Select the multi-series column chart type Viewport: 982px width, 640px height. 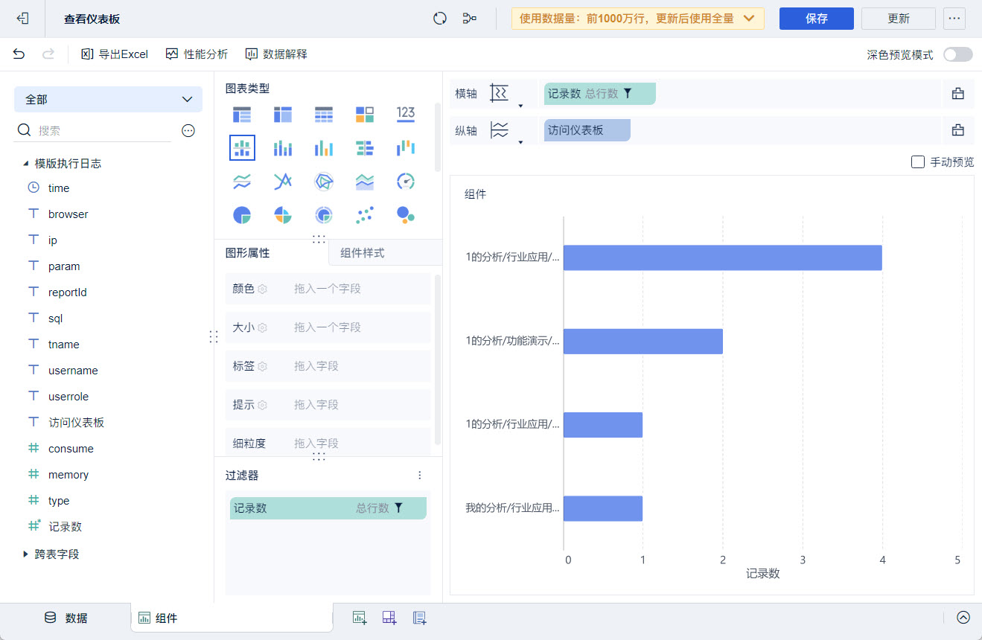tap(324, 147)
